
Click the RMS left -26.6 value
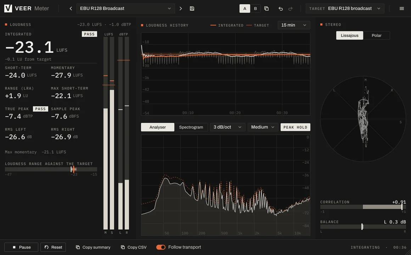[15, 137]
